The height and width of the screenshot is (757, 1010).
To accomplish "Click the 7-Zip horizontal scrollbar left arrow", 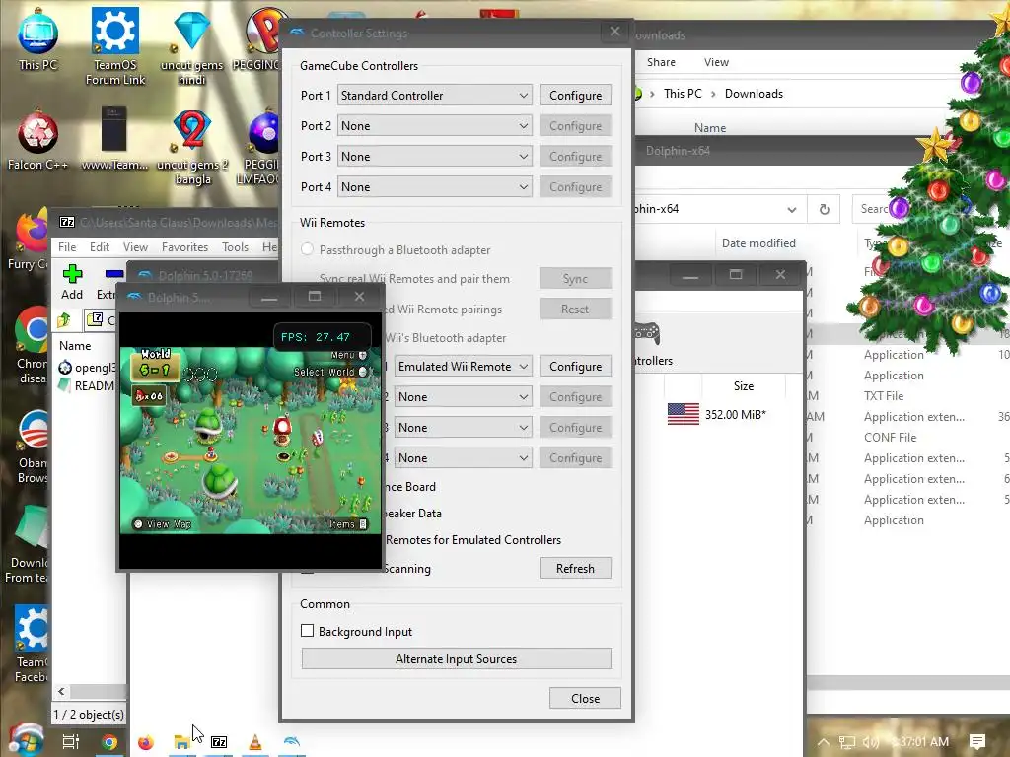I will [61, 692].
